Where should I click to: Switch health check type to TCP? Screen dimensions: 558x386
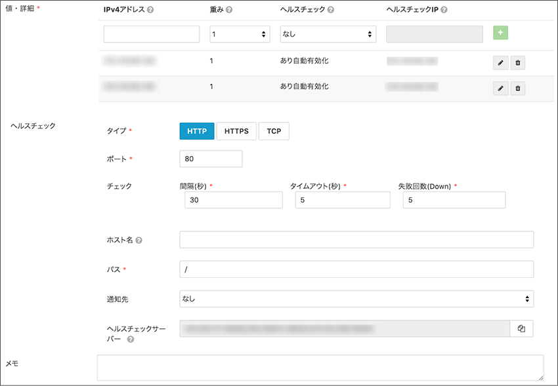[x=275, y=131]
